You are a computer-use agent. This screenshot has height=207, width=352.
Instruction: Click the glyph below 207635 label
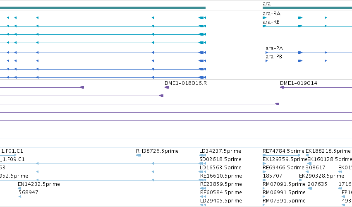click(310, 188)
